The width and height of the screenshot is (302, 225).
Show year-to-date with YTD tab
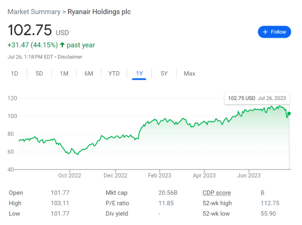pos(114,74)
